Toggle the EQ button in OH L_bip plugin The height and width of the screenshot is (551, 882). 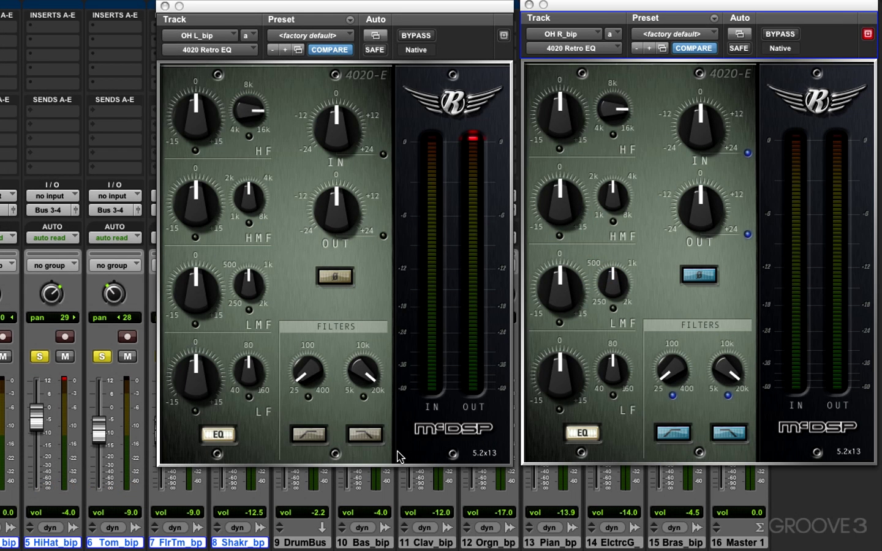tap(218, 434)
